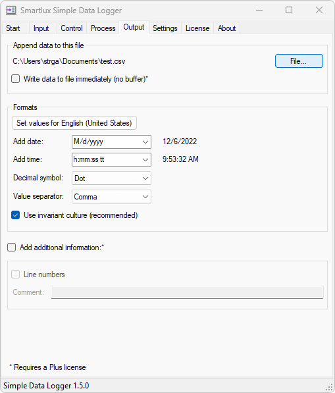Click the time preview 9:53:32 AM

tap(180, 159)
